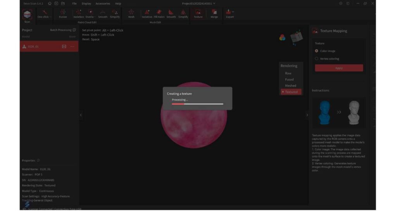Expand the project name dropdown
This screenshot has height=211, width=397.
214,3
